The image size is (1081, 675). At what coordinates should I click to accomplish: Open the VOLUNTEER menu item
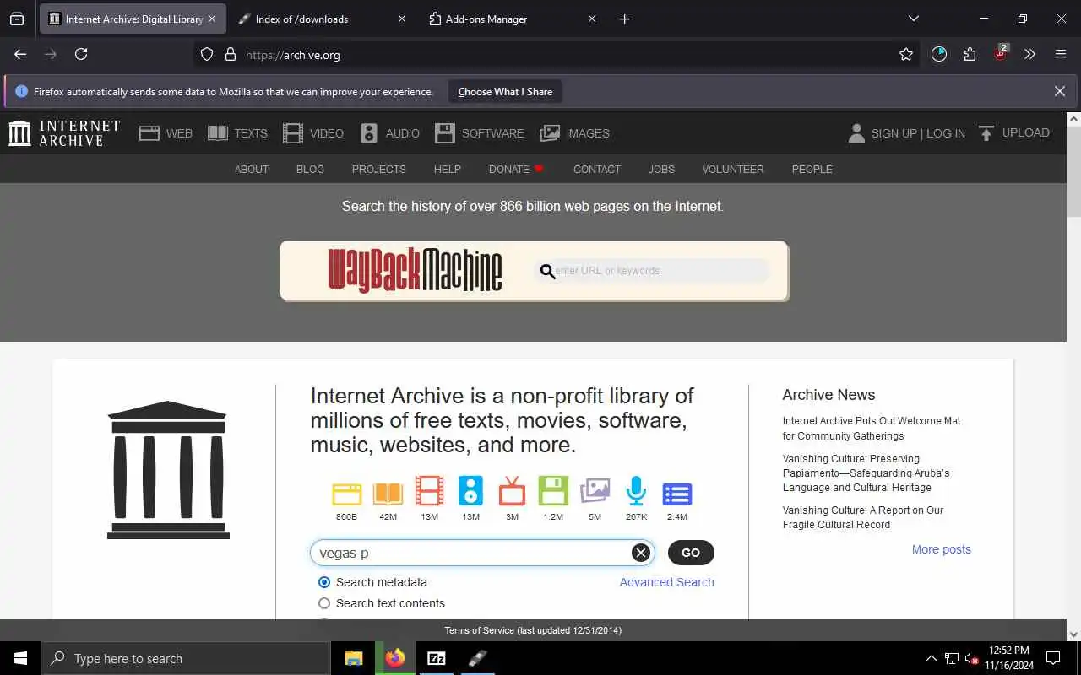click(x=733, y=169)
